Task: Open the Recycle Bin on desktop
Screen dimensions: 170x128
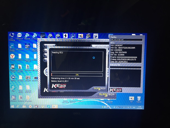Action: coord(139,98)
